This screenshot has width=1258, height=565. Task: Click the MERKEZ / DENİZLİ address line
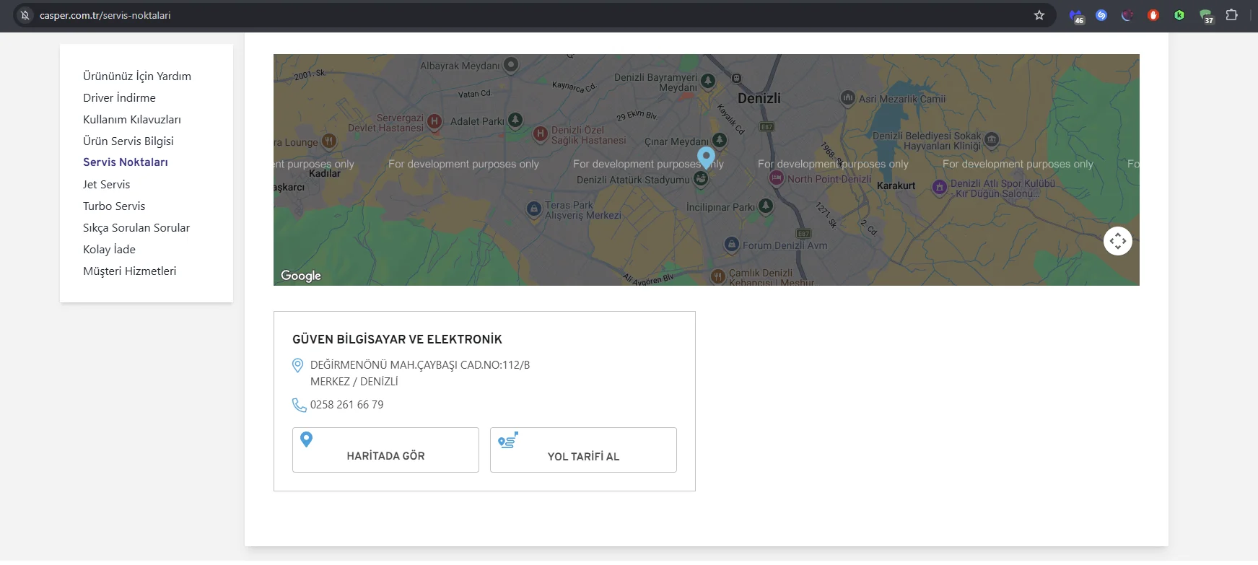[354, 382]
